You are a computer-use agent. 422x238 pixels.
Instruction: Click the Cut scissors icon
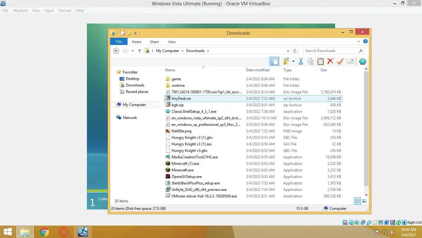tap(301, 61)
